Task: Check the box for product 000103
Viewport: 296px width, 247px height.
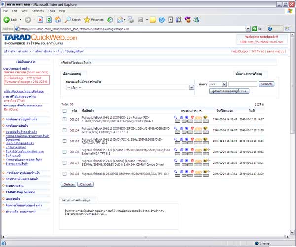Action: point(64,119)
